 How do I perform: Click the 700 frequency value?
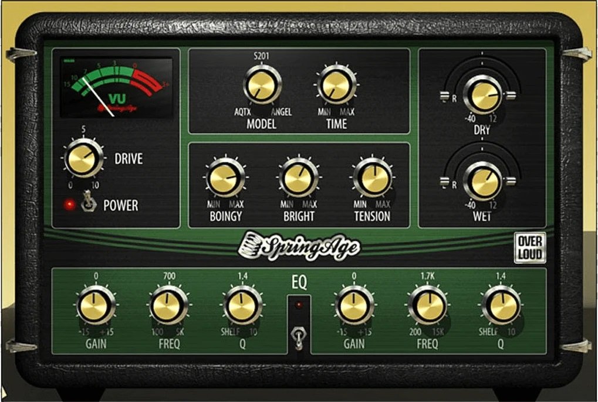[170, 275]
